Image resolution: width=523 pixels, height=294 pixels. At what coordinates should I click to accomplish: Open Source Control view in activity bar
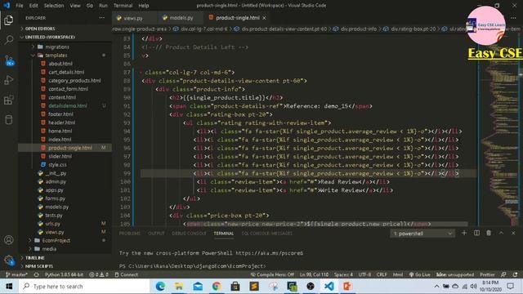coord(9,60)
